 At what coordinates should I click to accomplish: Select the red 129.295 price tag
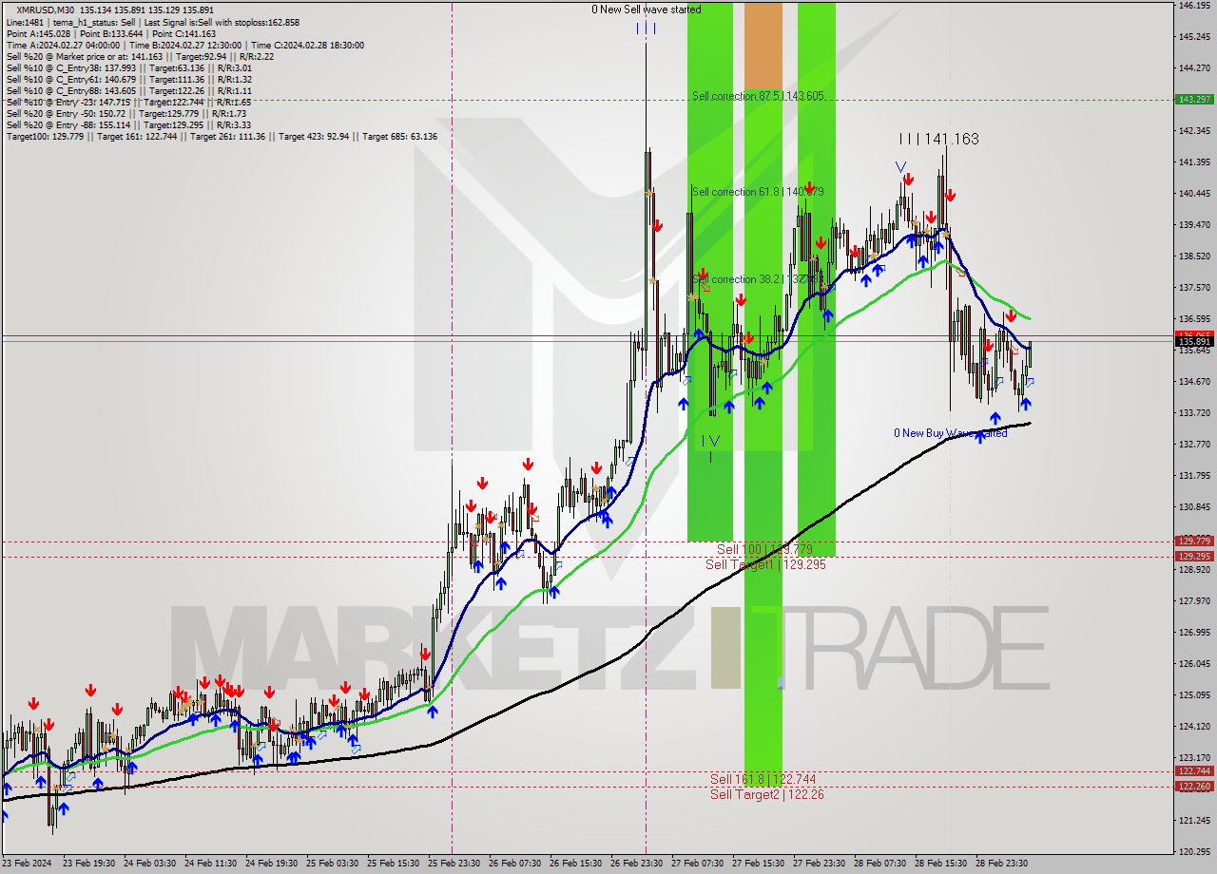[x=1194, y=557]
